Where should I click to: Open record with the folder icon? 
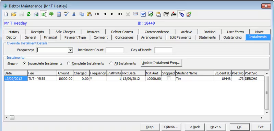14,14
